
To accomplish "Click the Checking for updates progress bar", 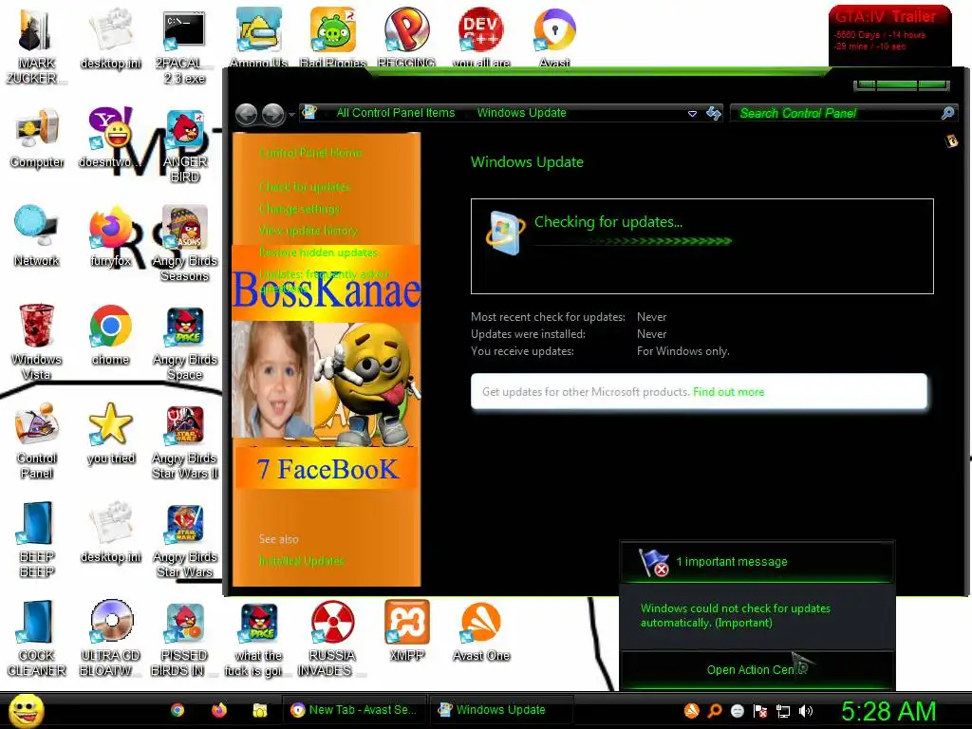I will pos(633,241).
